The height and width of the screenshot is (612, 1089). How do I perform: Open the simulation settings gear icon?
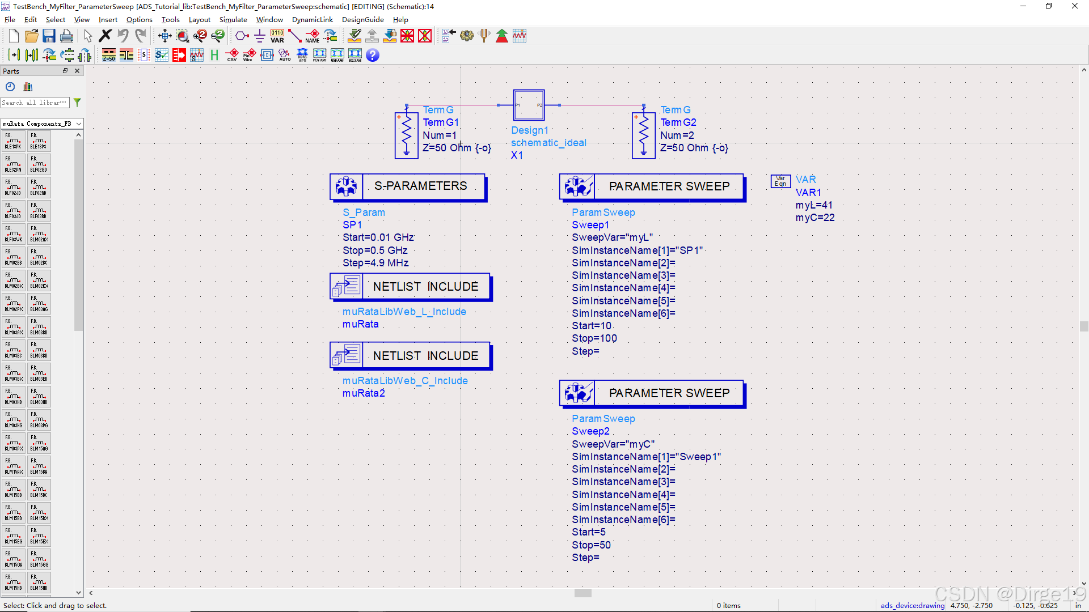point(467,35)
